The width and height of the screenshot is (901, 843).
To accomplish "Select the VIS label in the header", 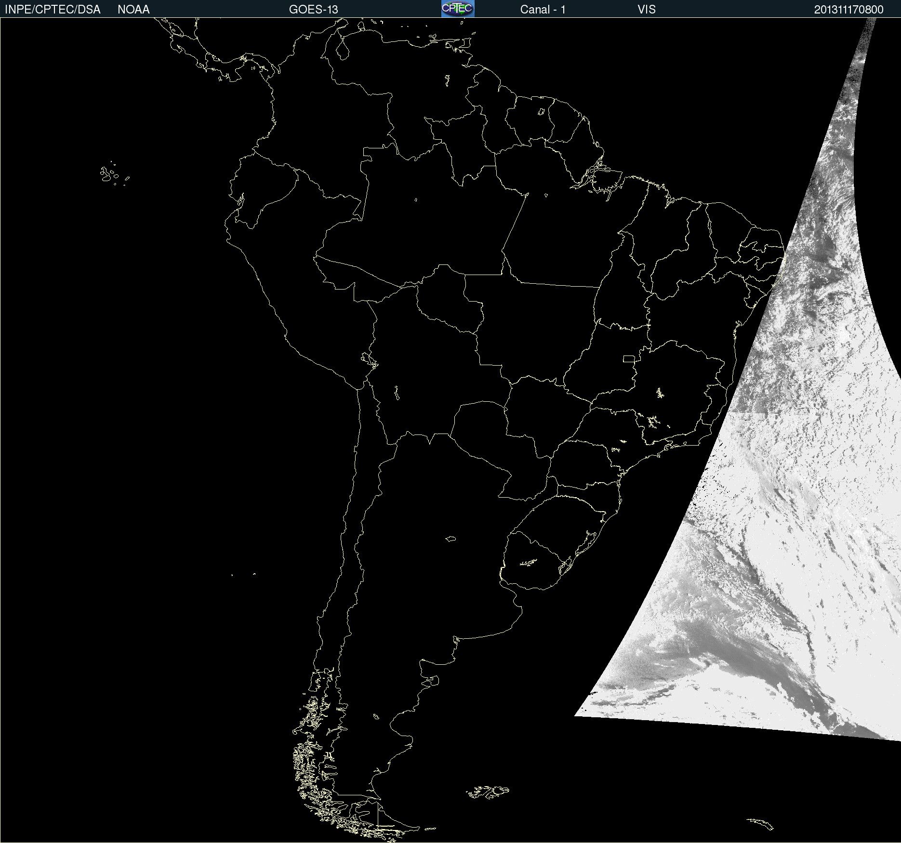I will (647, 10).
